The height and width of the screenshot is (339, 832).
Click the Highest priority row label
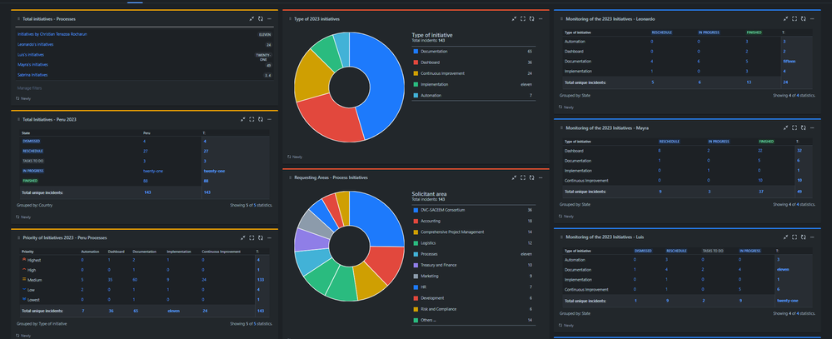tap(34, 260)
